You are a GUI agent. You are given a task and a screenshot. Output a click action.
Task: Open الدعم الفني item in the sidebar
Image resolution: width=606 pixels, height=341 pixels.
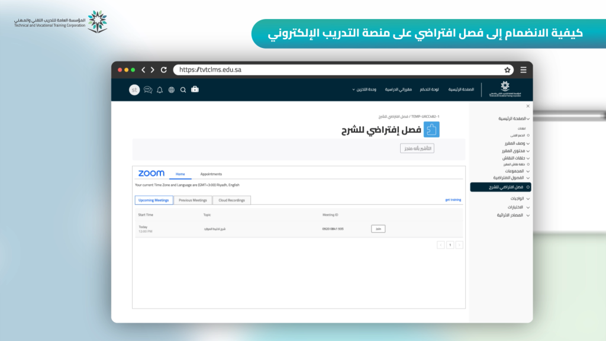click(x=520, y=136)
